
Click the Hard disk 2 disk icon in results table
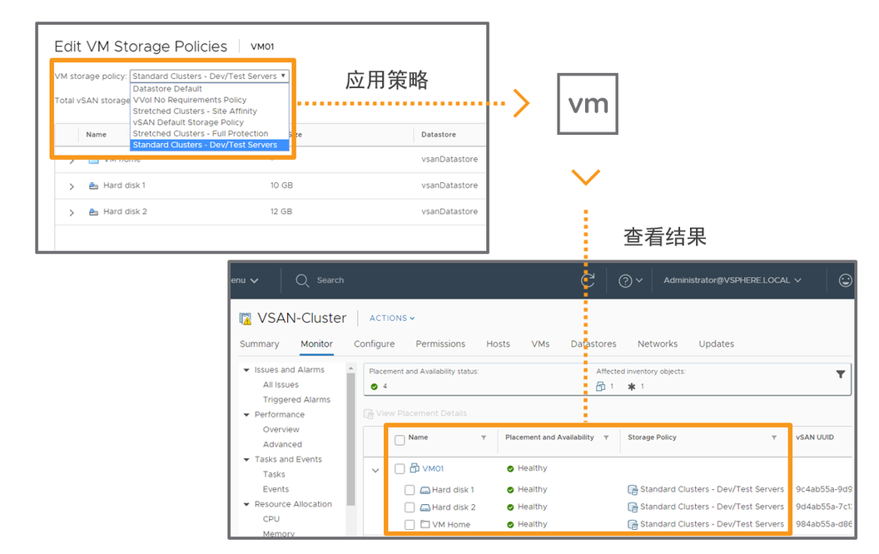pyautogui.click(x=425, y=507)
